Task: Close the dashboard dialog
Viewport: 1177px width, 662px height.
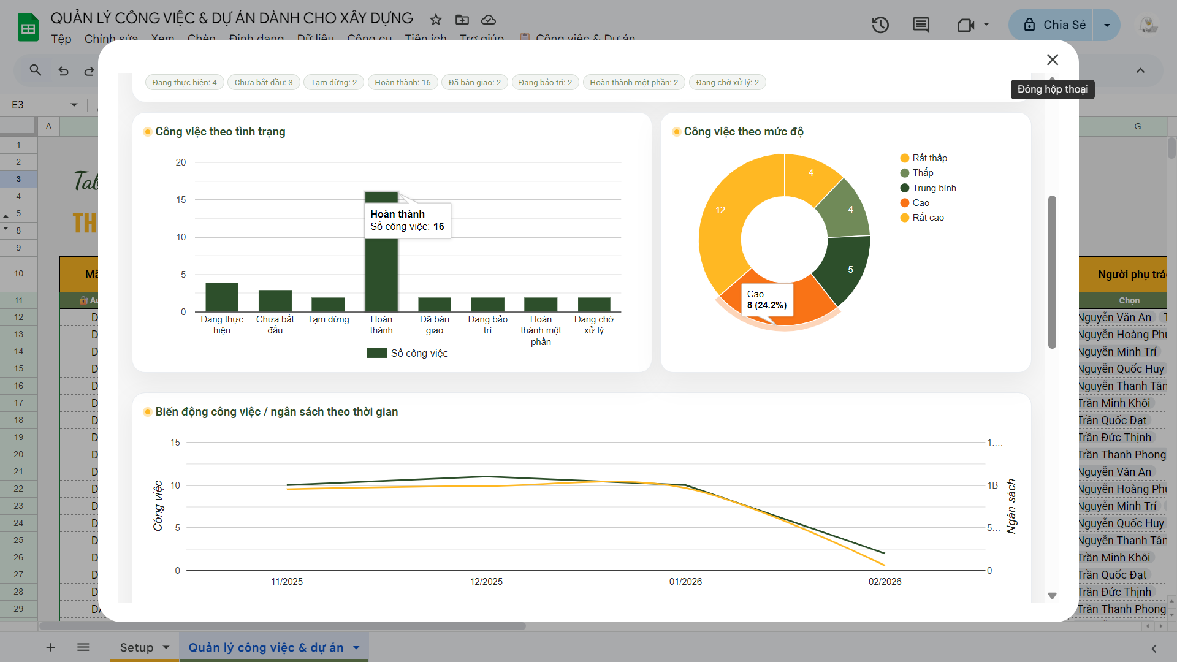Action: 1053,59
